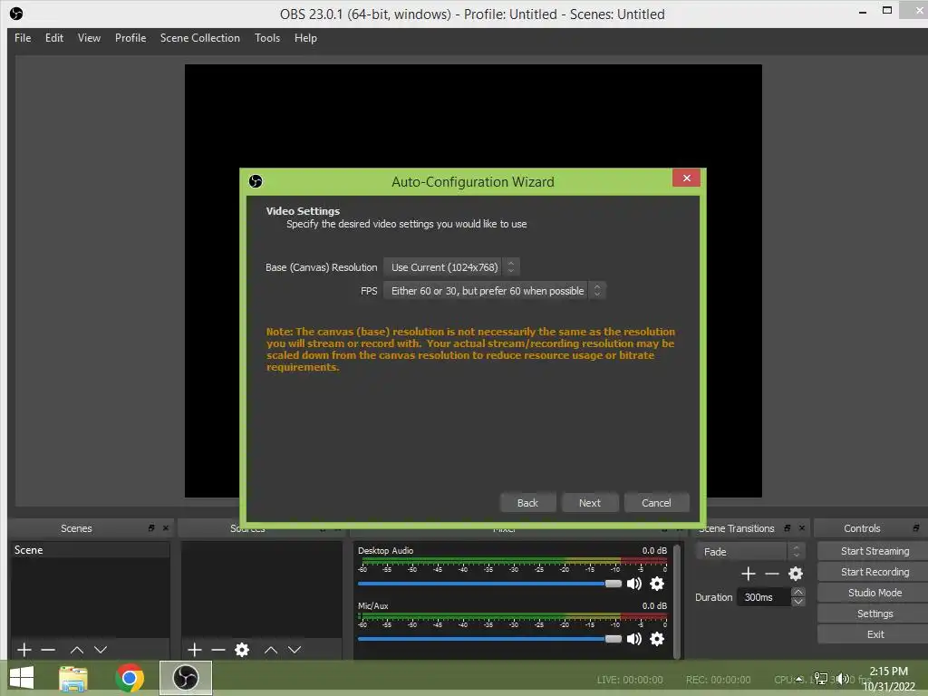
Task: Remove the selected scene with the minus icon
Action: (x=48, y=650)
